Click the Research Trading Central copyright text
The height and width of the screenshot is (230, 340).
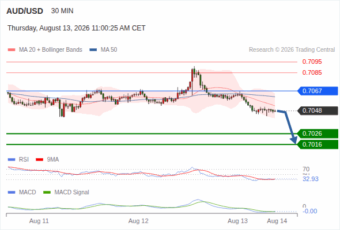[x=292, y=50]
